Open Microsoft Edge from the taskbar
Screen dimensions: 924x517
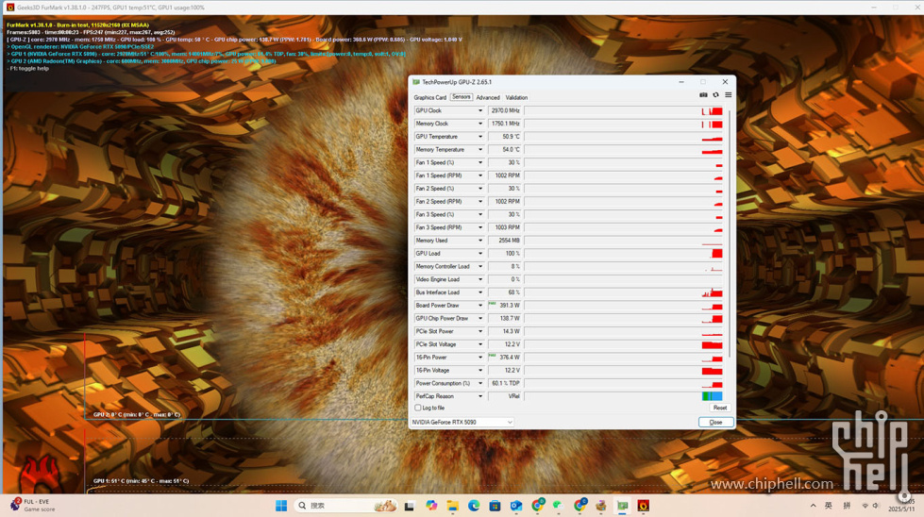coord(474,506)
